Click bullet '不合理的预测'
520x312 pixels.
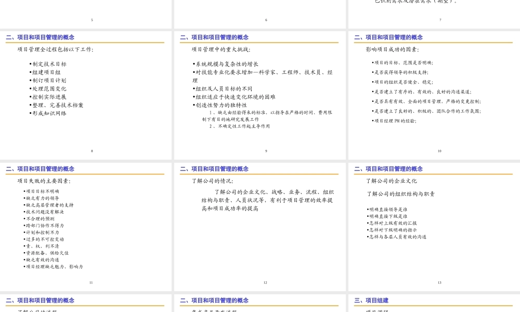tap(39, 219)
